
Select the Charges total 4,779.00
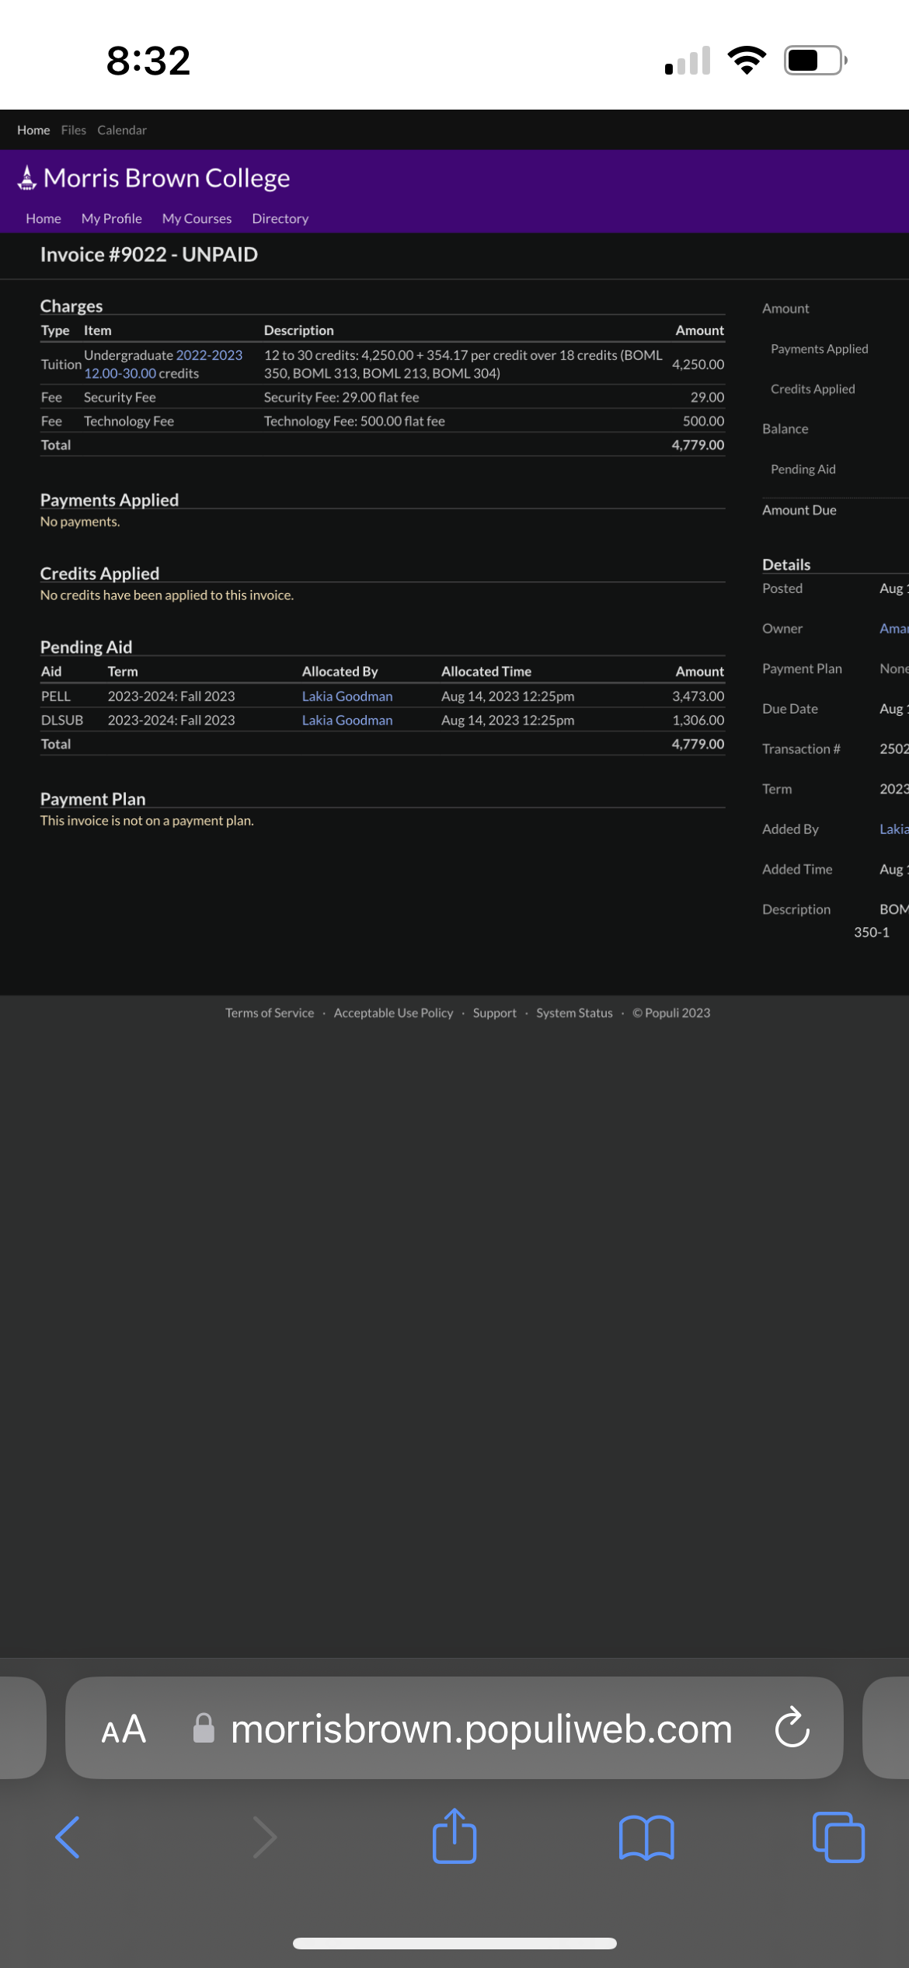698,445
